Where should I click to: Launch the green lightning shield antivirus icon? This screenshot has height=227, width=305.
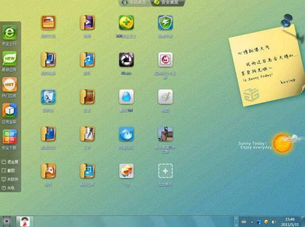point(165,23)
